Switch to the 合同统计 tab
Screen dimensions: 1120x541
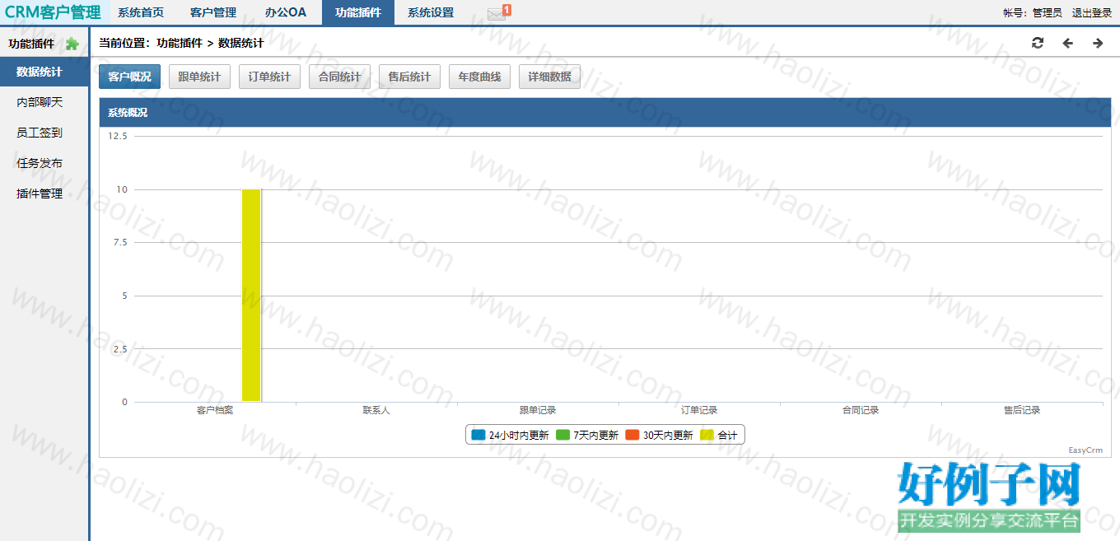(x=340, y=77)
